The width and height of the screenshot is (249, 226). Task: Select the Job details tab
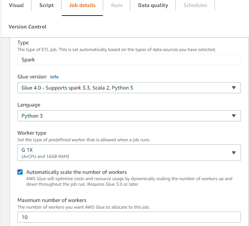click(x=82, y=6)
